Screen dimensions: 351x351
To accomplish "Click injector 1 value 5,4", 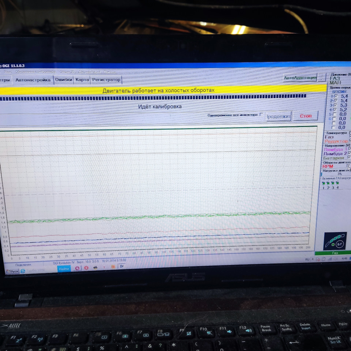I will pyautogui.click(x=344, y=96).
